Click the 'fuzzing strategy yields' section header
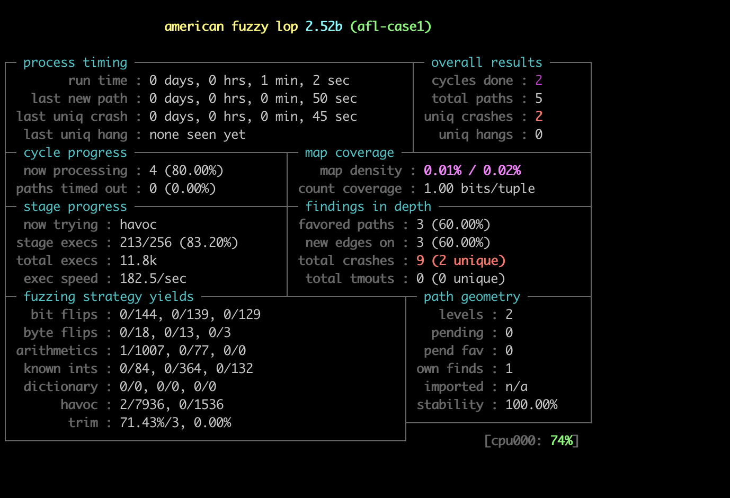Viewport: 730px width, 498px height. coord(109,297)
